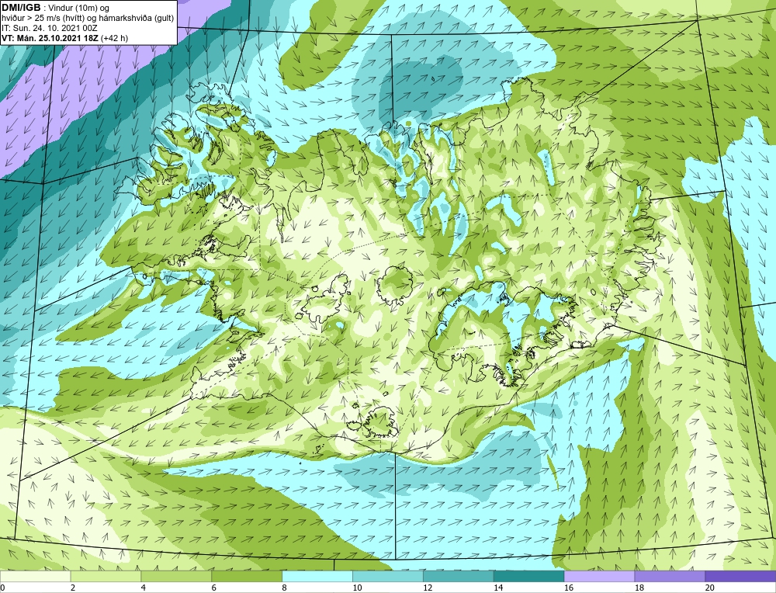Click the 12–14 m/s teal legend swatch

[459, 576]
